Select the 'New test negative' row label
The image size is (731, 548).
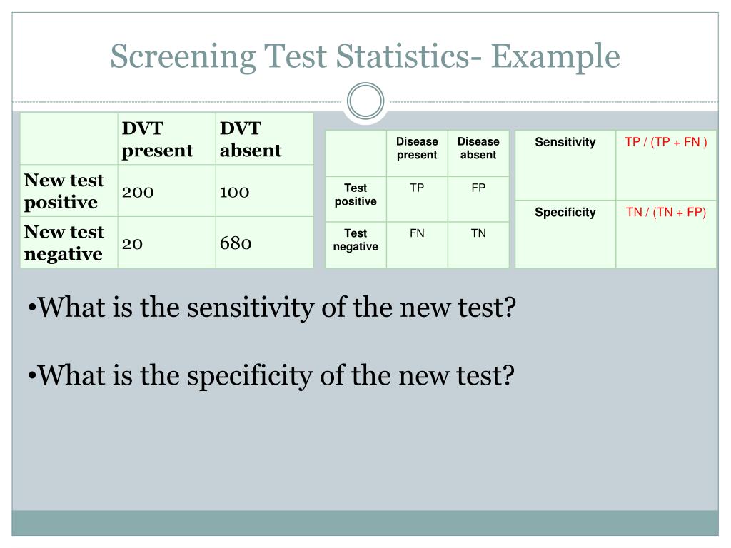tap(69, 243)
